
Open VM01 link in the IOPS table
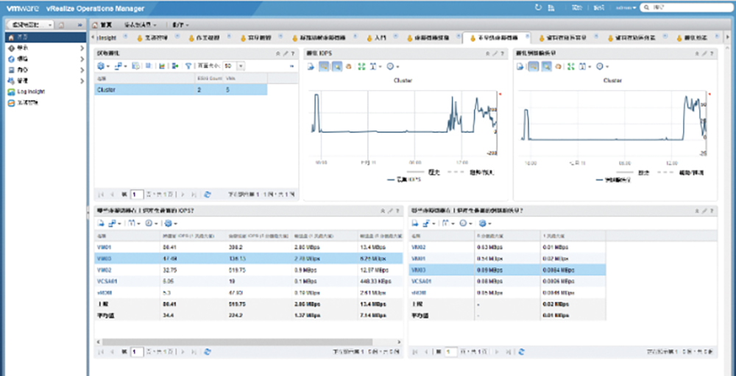[x=104, y=247]
